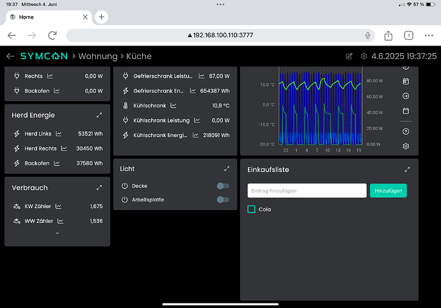Click the Herd Rechts value 30450 Wh
Screen dimensions: 441x308
point(89,149)
